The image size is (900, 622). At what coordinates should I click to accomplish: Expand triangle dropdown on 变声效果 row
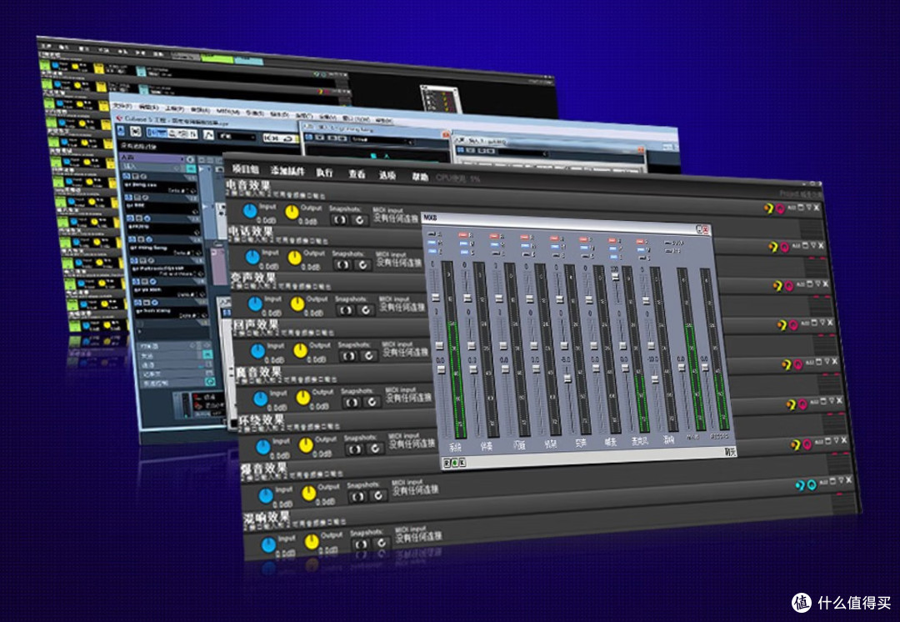click(818, 283)
